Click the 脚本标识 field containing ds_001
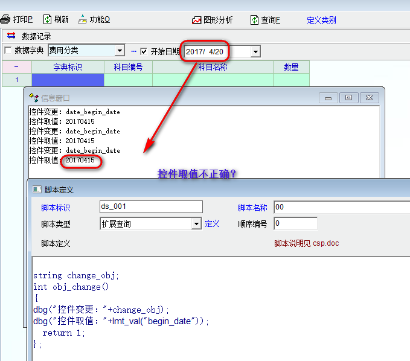 click(x=151, y=207)
